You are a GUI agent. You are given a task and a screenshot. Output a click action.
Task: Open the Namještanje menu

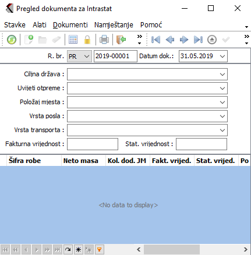pos(114,25)
